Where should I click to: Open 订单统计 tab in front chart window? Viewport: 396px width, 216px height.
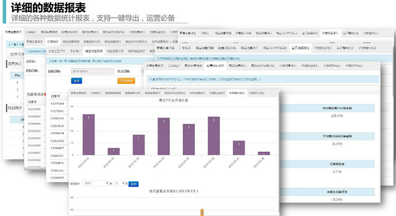96,93
